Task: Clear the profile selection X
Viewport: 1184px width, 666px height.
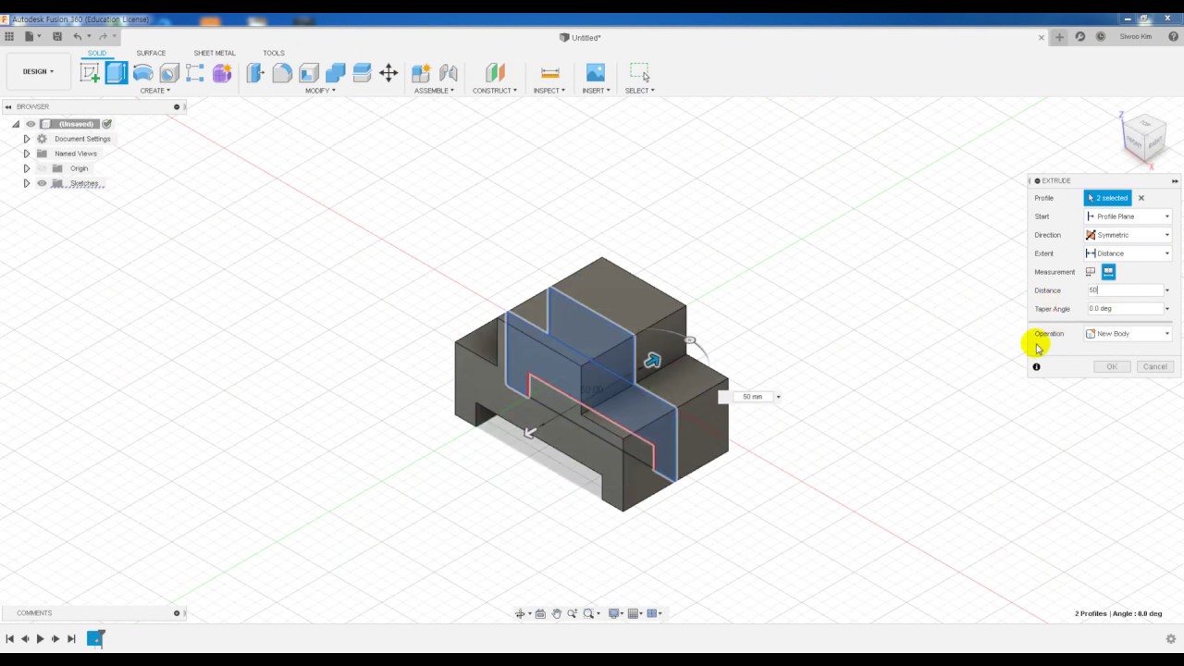Action: 1141,198
